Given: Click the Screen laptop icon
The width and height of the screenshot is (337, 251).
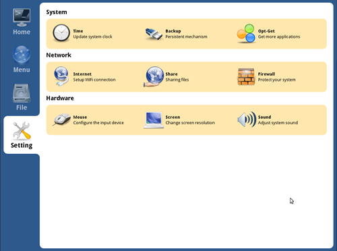Looking at the screenshot, I should click(154, 120).
